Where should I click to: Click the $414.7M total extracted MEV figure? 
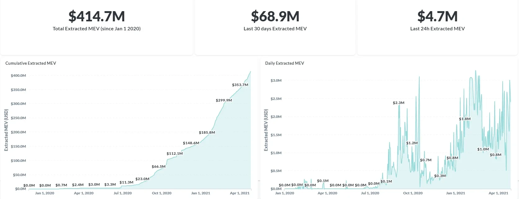pos(97,16)
